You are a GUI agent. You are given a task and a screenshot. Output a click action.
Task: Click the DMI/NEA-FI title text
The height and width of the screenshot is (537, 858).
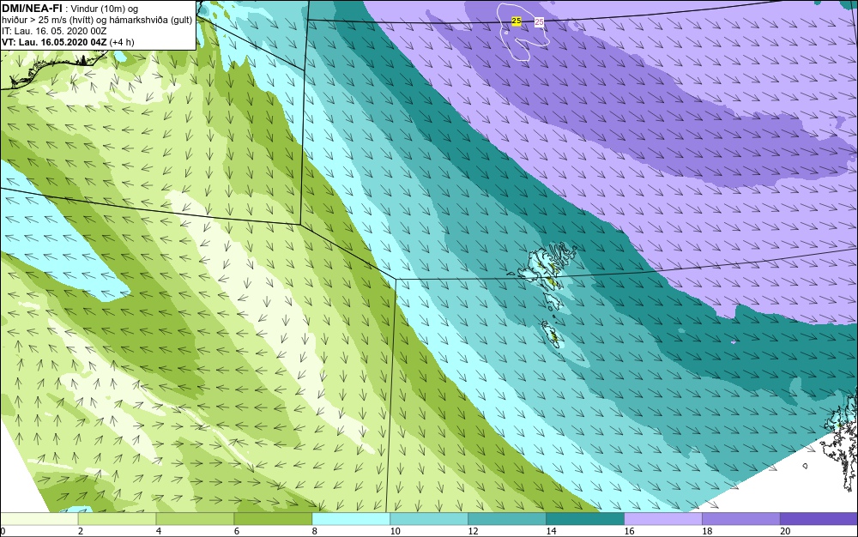32,9
